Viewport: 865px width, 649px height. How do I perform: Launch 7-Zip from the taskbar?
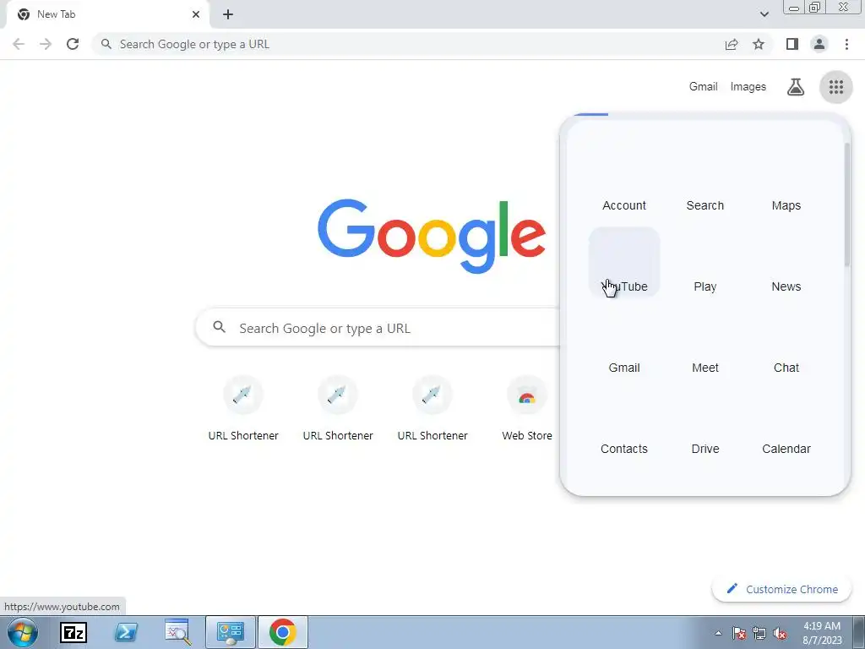point(73,632)
